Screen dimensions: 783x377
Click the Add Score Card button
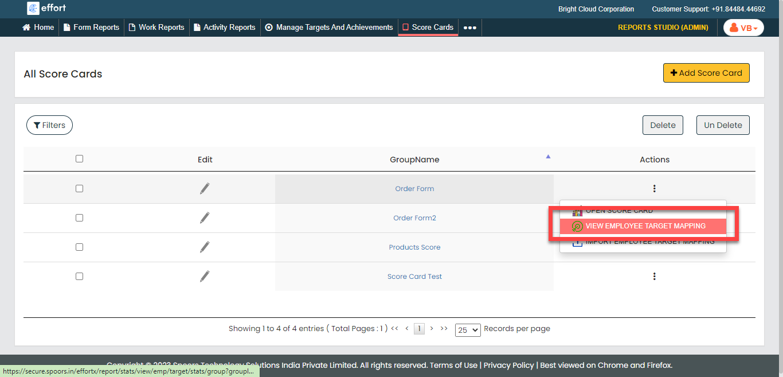706,73
